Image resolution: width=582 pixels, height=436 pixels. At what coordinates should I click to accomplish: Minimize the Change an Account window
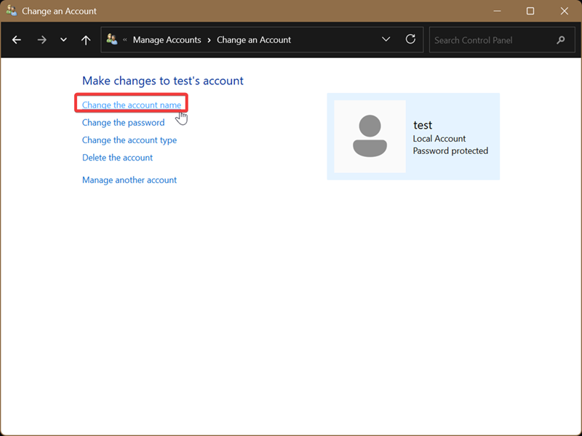pyautogui.click(x=497, y=11)
